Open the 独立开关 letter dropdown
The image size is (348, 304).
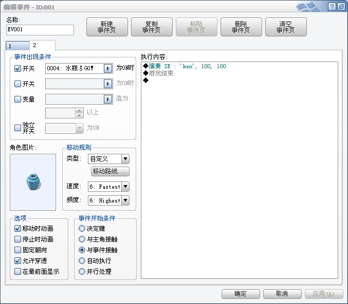coord(80,128)
